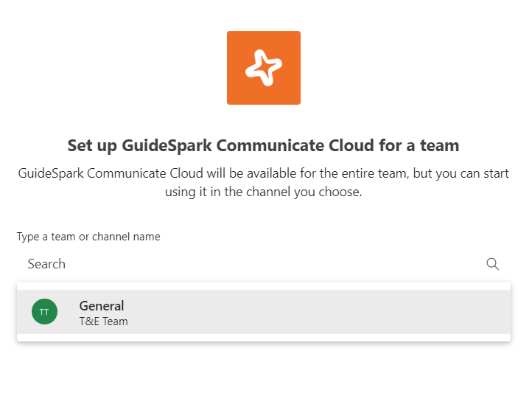Click the bold "General" channel name

pyautogui.click(x=102, y=305)
